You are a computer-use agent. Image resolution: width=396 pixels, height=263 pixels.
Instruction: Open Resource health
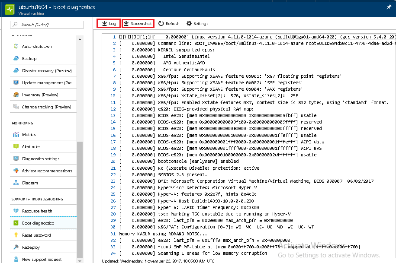[43, 211]
